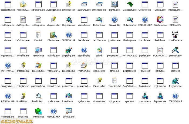Select the psexec.exe icon

coord(99,65)
